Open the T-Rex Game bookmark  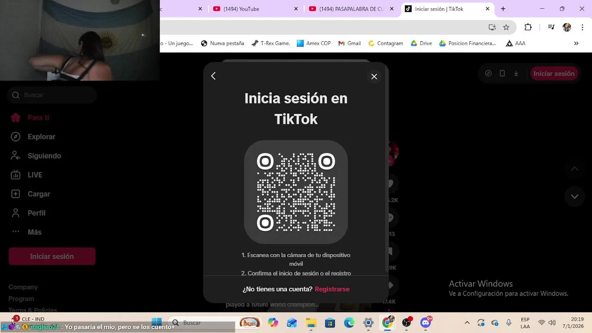pyautogui.click(x=271, y=43)
